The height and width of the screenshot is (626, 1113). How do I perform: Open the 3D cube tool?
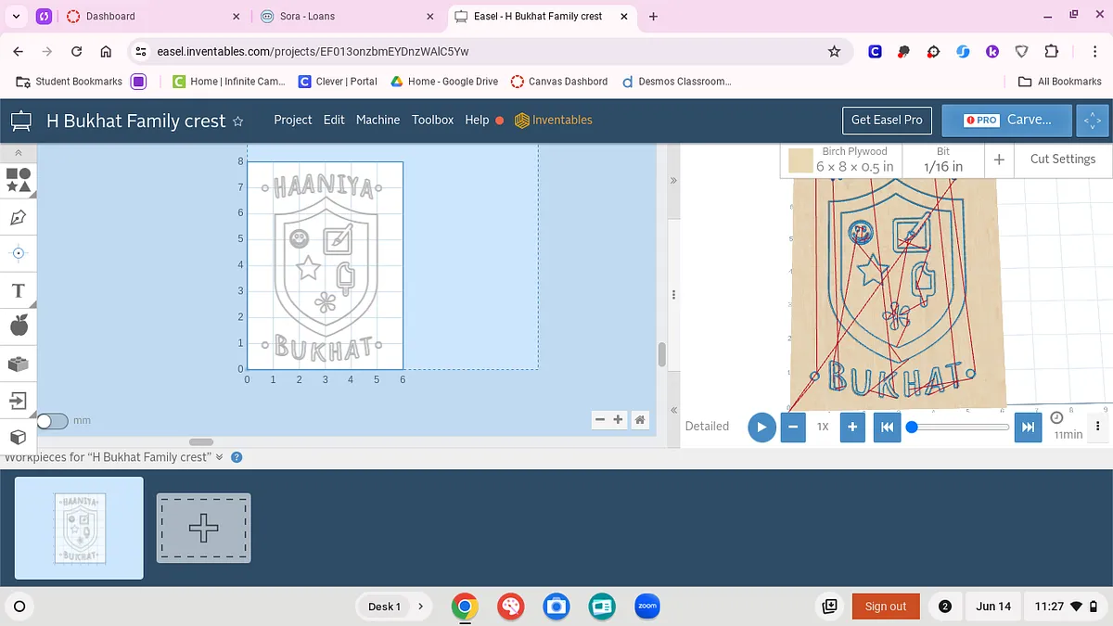click(x=18, y=436)
